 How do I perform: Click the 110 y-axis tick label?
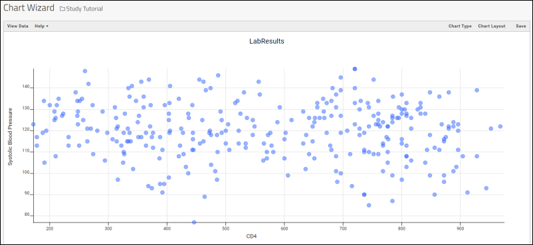(x=26, y=152)
